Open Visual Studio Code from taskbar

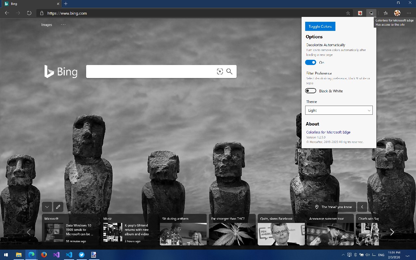[x=69, y=255]
